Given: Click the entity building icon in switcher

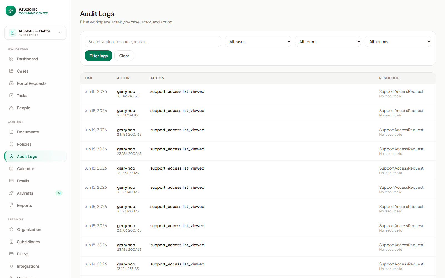Looking at the screenshot, I should pos(13,33).
